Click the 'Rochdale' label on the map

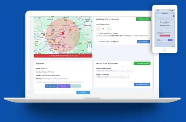62,30
